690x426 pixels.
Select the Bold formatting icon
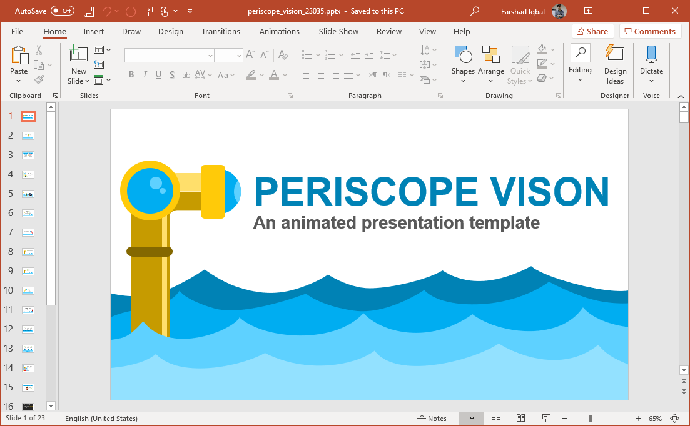click(131, 75)
